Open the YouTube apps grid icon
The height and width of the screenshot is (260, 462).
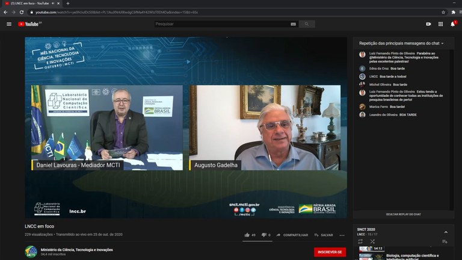(440, 24)
